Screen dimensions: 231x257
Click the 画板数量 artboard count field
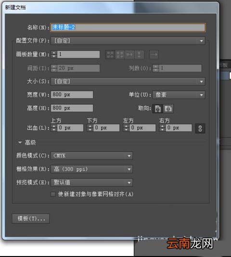(x=78, y=54)
